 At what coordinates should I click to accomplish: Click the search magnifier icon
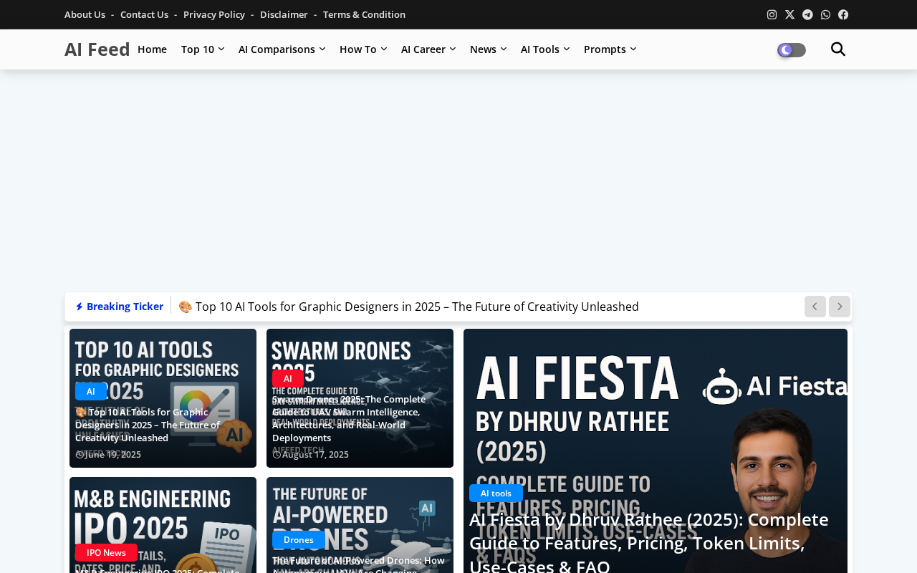tap(837, 49)
